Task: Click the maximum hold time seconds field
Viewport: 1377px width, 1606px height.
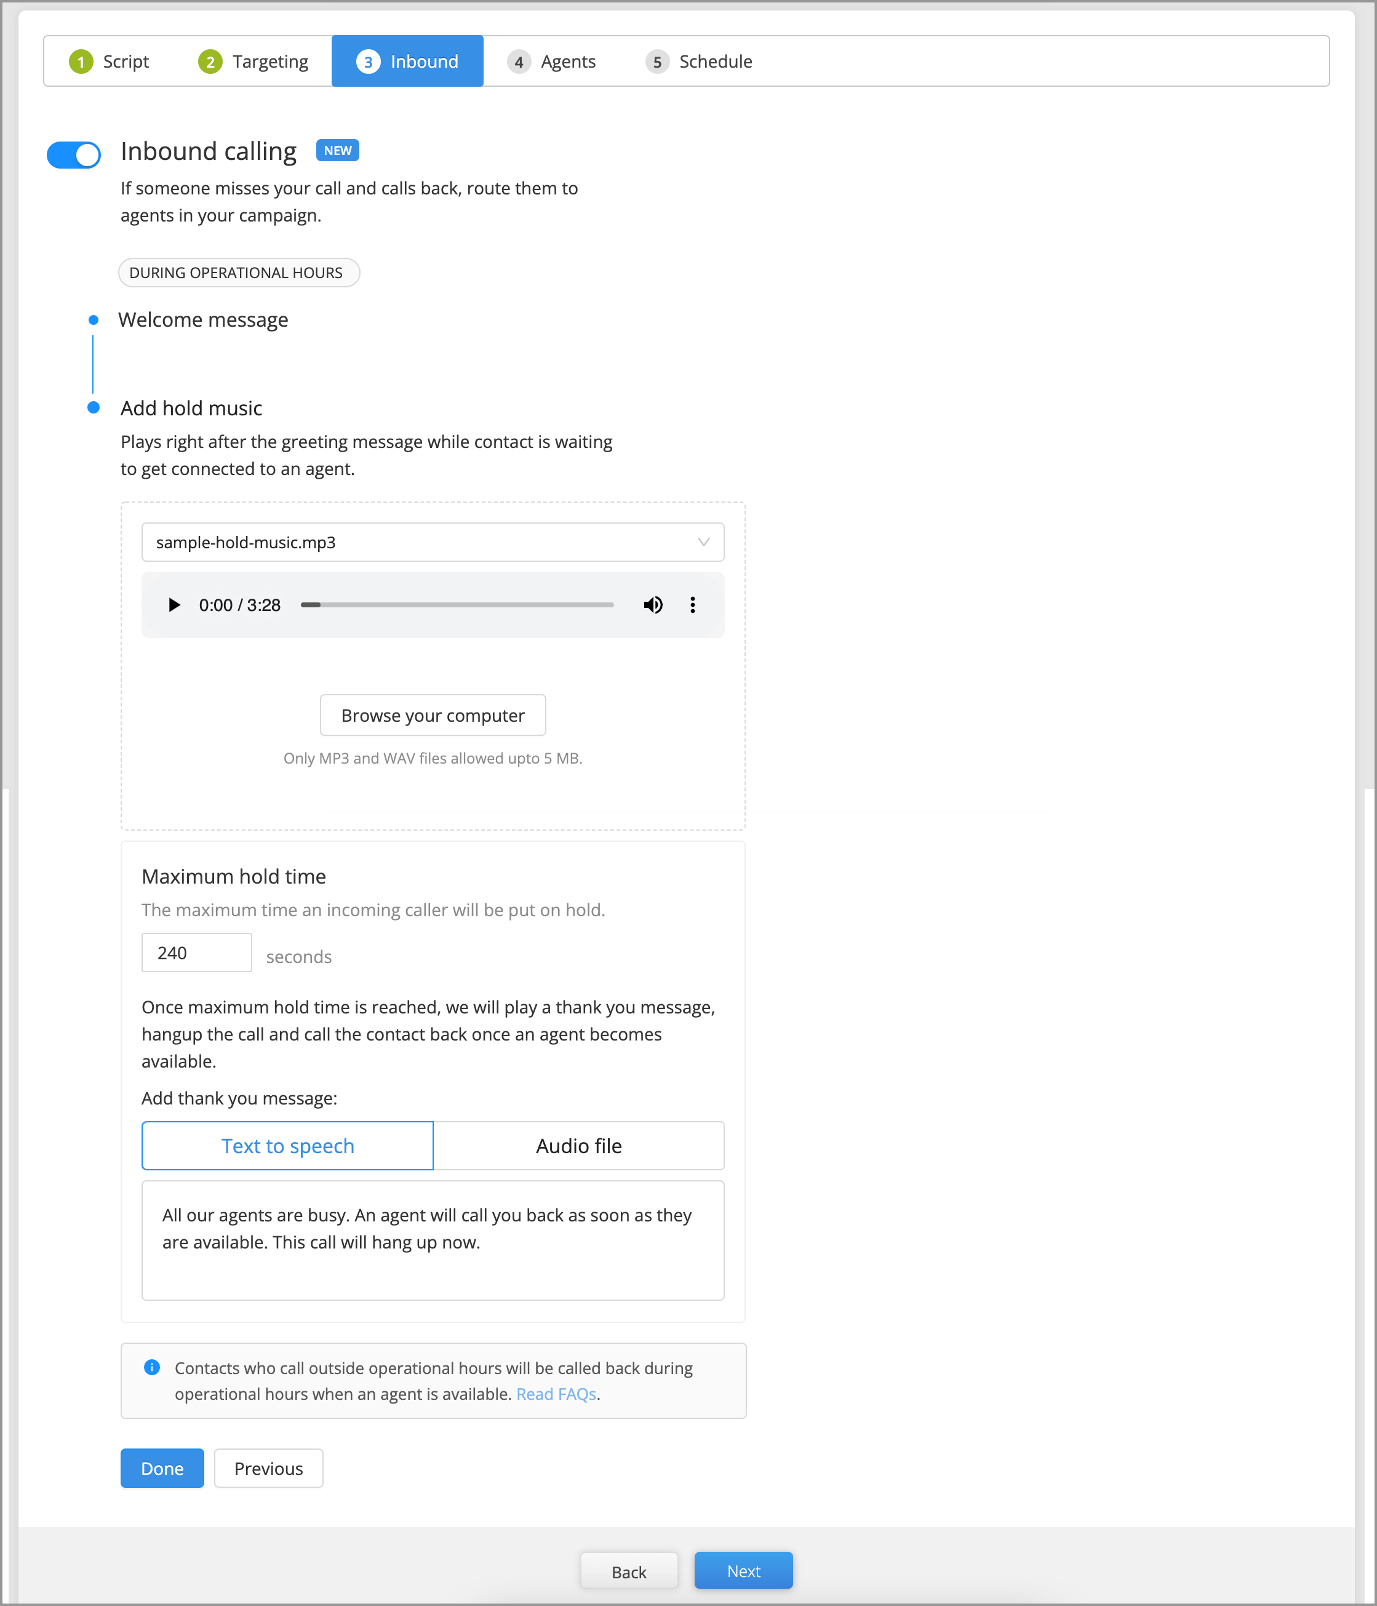Action: coord(197,953)
